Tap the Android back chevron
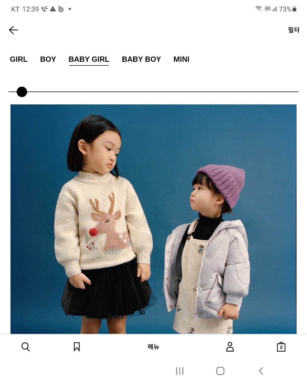Viewport: 307px width, 384px height. [x=261, y=371]
